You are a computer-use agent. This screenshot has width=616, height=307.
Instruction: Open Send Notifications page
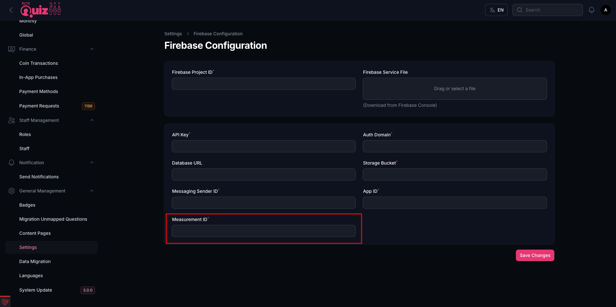point(39,177)
